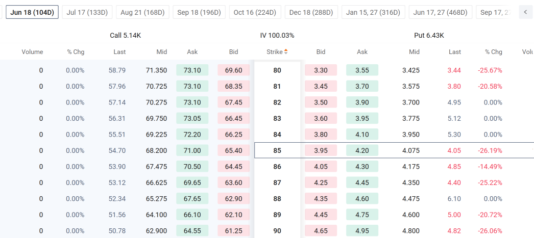Image resolution: width=534 pixels, height=238 pixels.
Task: Sort by Strike using the sort arrows
Action: pyautogui.click(x=286, y=52)
